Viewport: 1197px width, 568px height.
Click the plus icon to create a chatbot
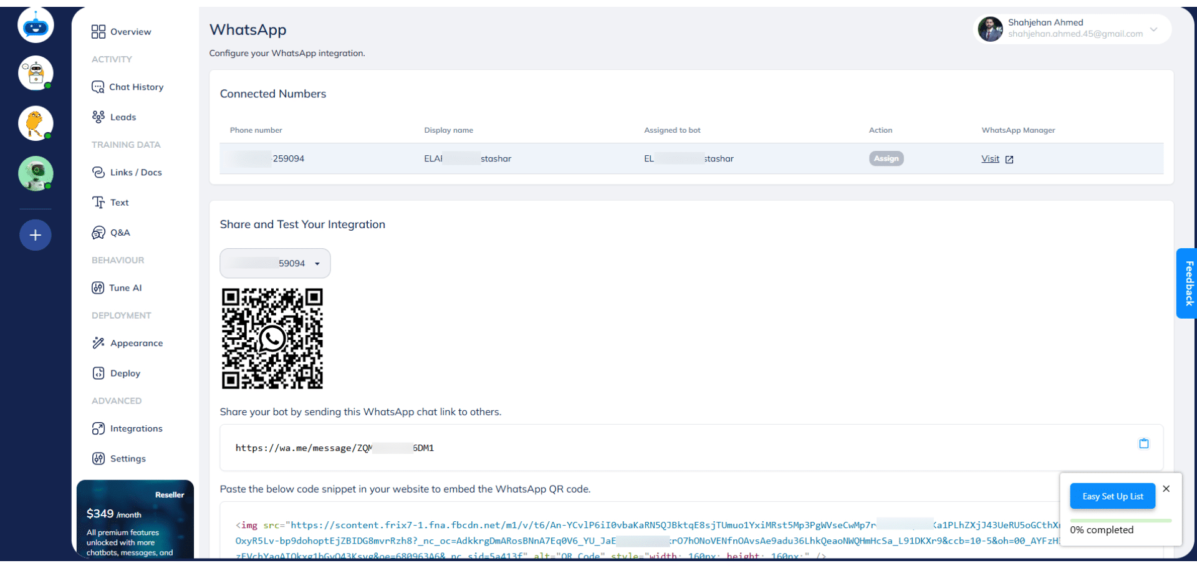point(36,235)
